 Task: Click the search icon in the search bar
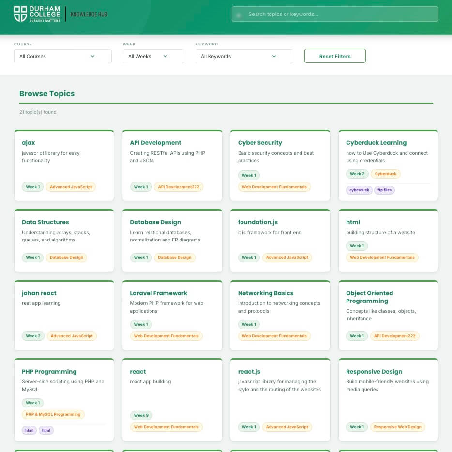click(x=239, y=15)
